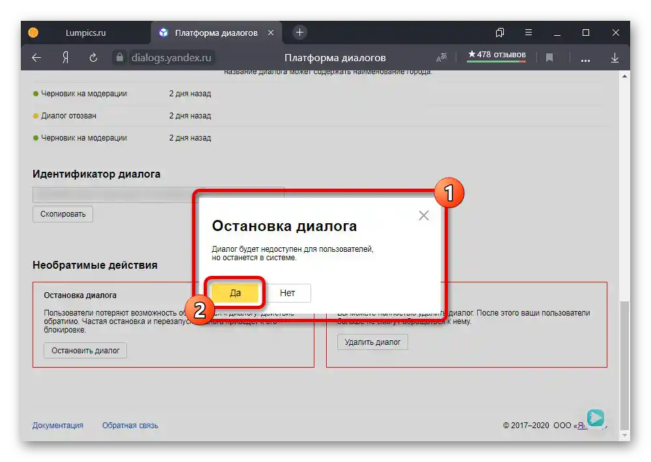
Task: Open downloads via the download arrow icon
Action: (x=615, y=58)
